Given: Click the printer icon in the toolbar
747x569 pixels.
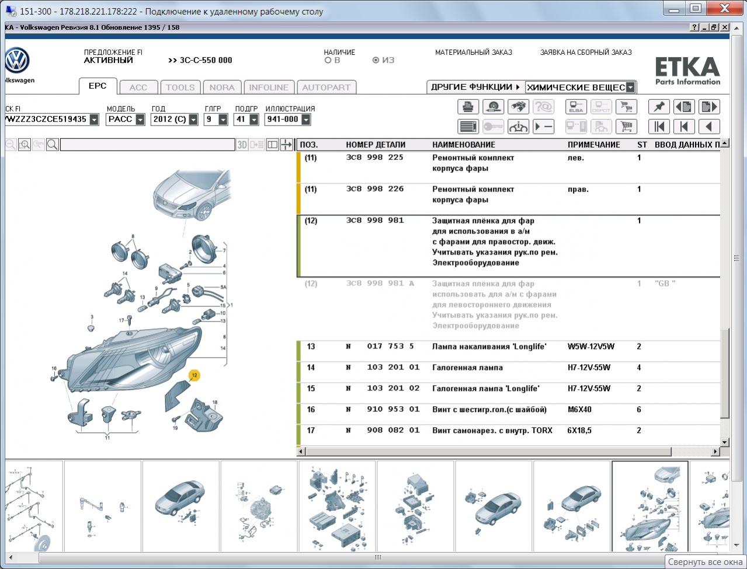Looking at the screenshot, I should click(x=468, y=107).
